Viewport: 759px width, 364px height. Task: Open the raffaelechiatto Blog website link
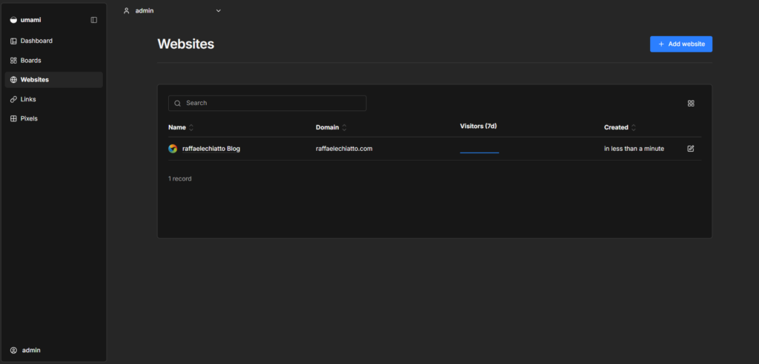coord(211,149)
